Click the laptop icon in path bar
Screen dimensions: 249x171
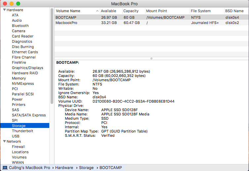point(5,168)
